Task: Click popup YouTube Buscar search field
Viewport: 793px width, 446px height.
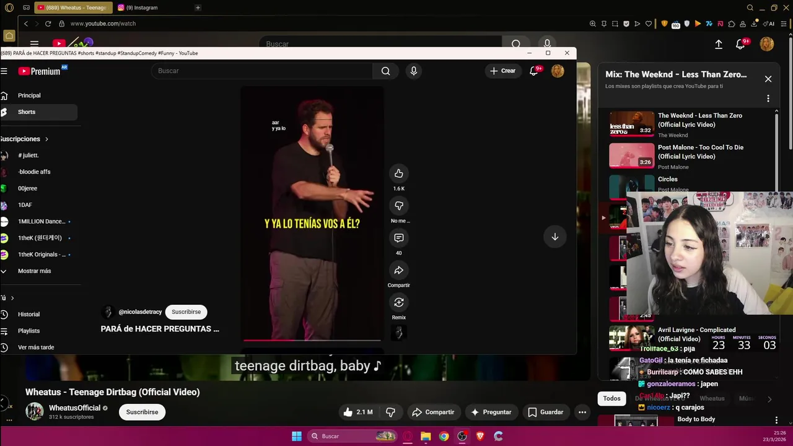Action: pyautogui.click(x=261, y=71)
